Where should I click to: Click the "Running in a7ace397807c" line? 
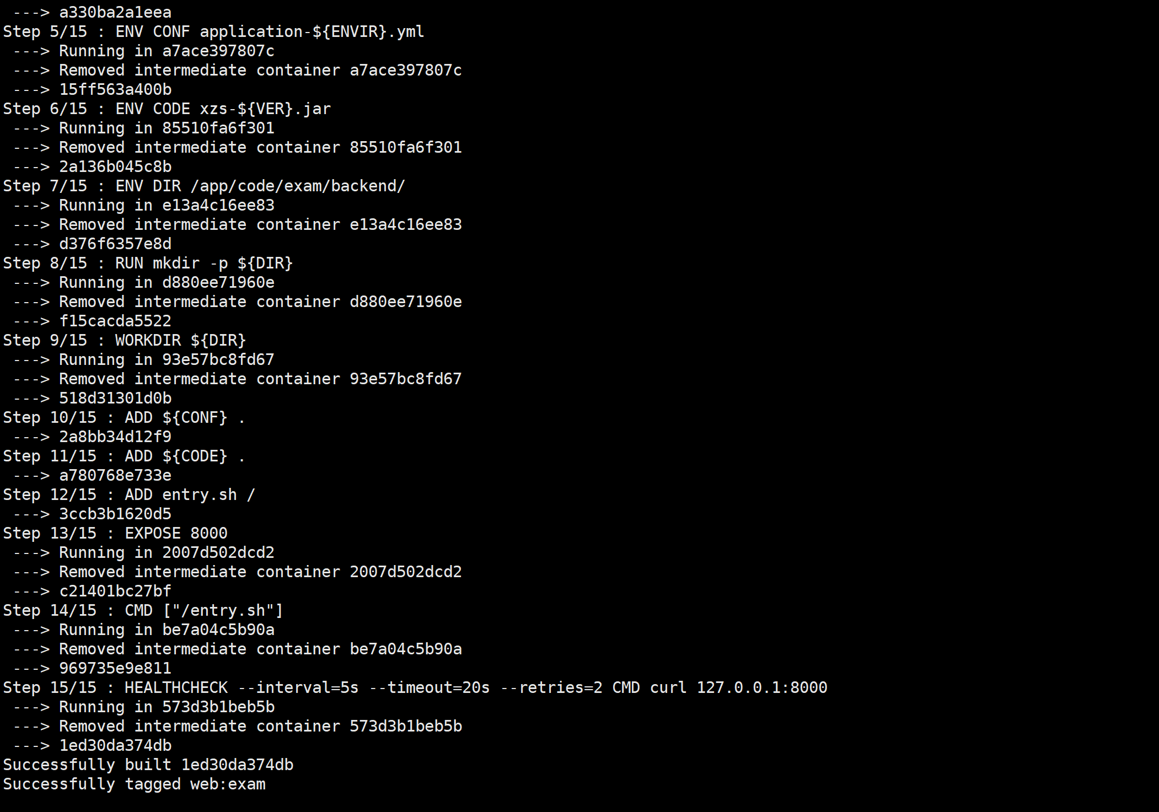(x=167, y=51)
